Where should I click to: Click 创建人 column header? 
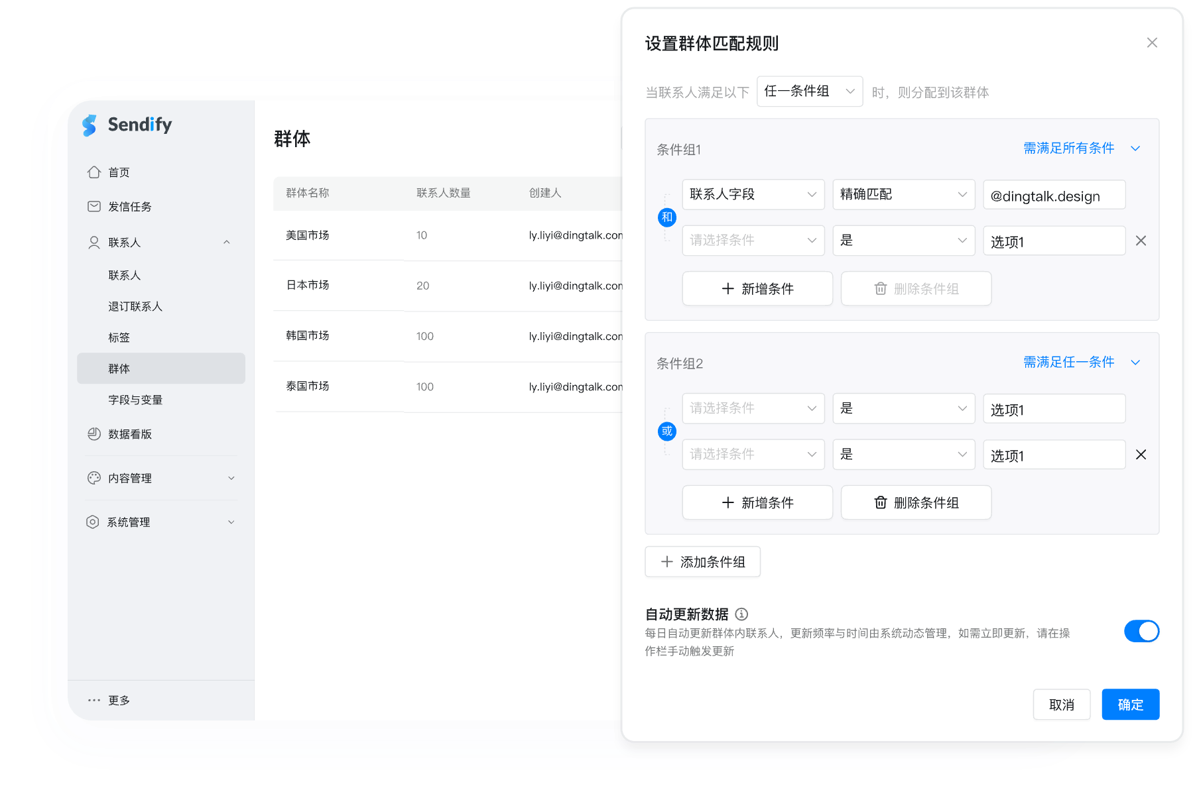pyautogui.click(x=545, y=193)
